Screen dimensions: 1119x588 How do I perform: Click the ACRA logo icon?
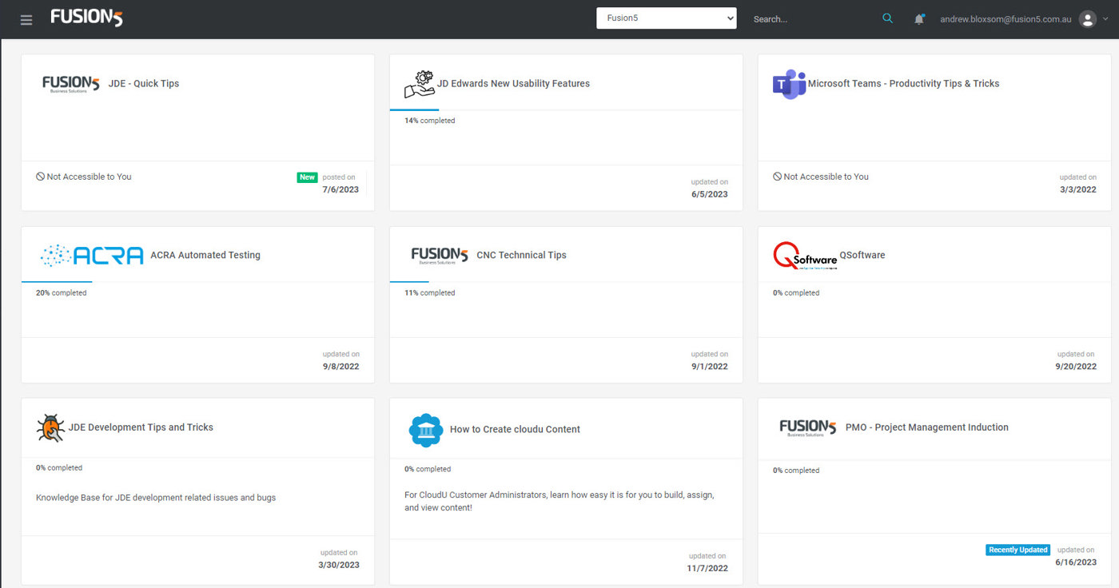pos(91,256)
